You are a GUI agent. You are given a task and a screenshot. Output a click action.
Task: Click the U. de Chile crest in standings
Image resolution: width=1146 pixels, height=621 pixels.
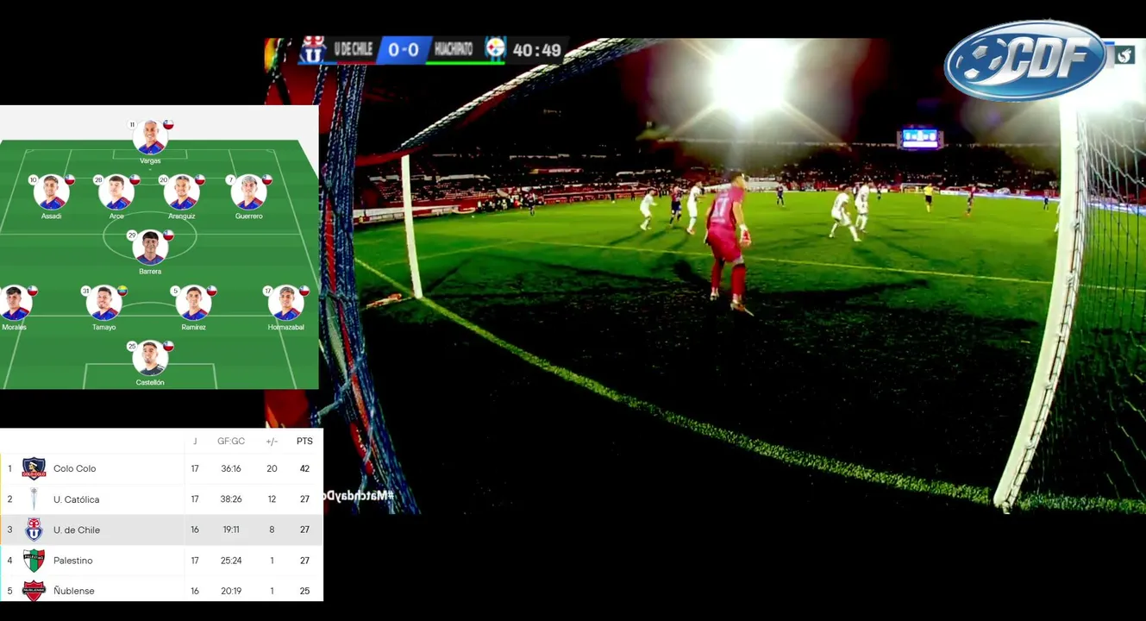coord(34,530)
